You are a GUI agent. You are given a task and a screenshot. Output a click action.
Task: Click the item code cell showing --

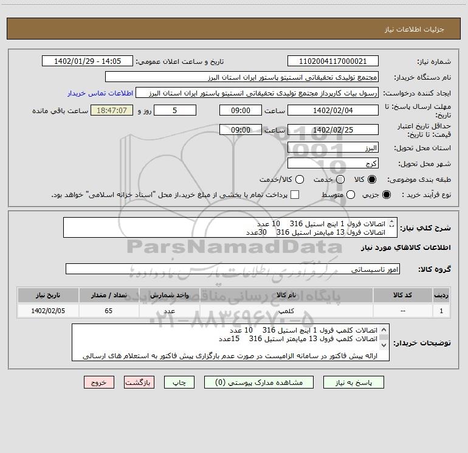[x=402, y=311]
